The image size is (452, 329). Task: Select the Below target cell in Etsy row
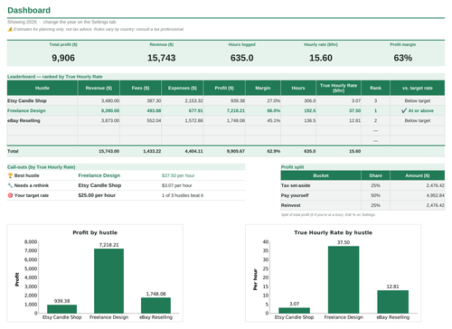(418, 100)
